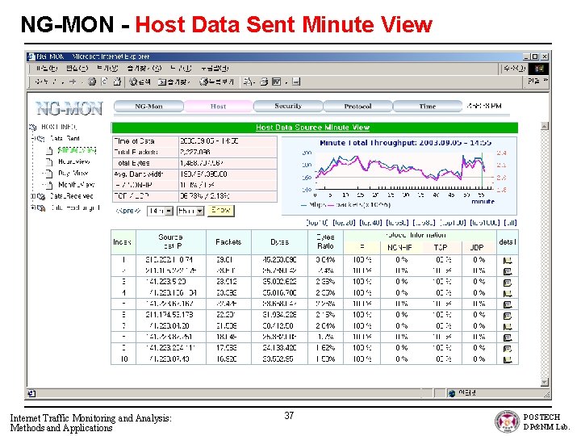Click the Print icon in IE toolbar
Viewport: 581px width, 436px height.
264,82
